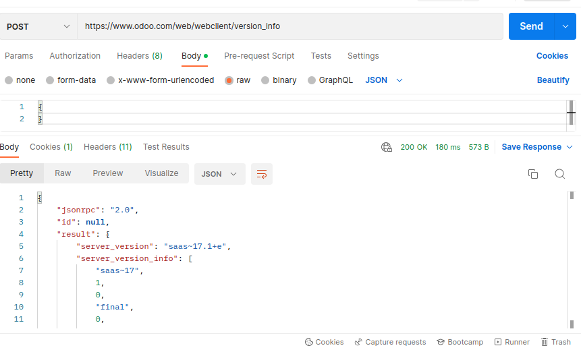Open Runner in the bottom bar

click(512, 342)
